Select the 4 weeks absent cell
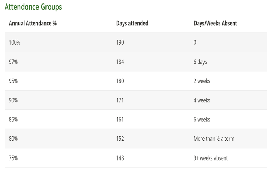The image size is (267, 173). click(202, 100)
